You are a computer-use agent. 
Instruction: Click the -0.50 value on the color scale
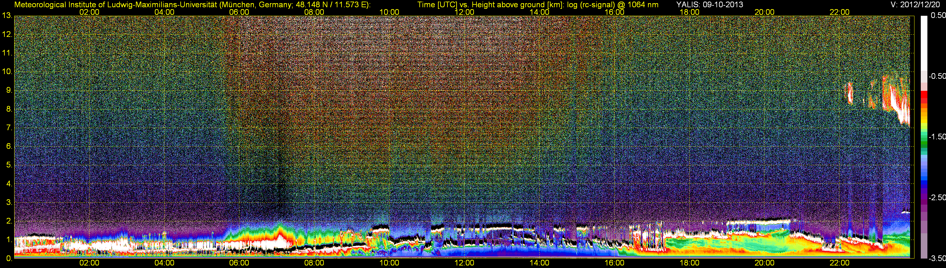click(x=937, y=76)
